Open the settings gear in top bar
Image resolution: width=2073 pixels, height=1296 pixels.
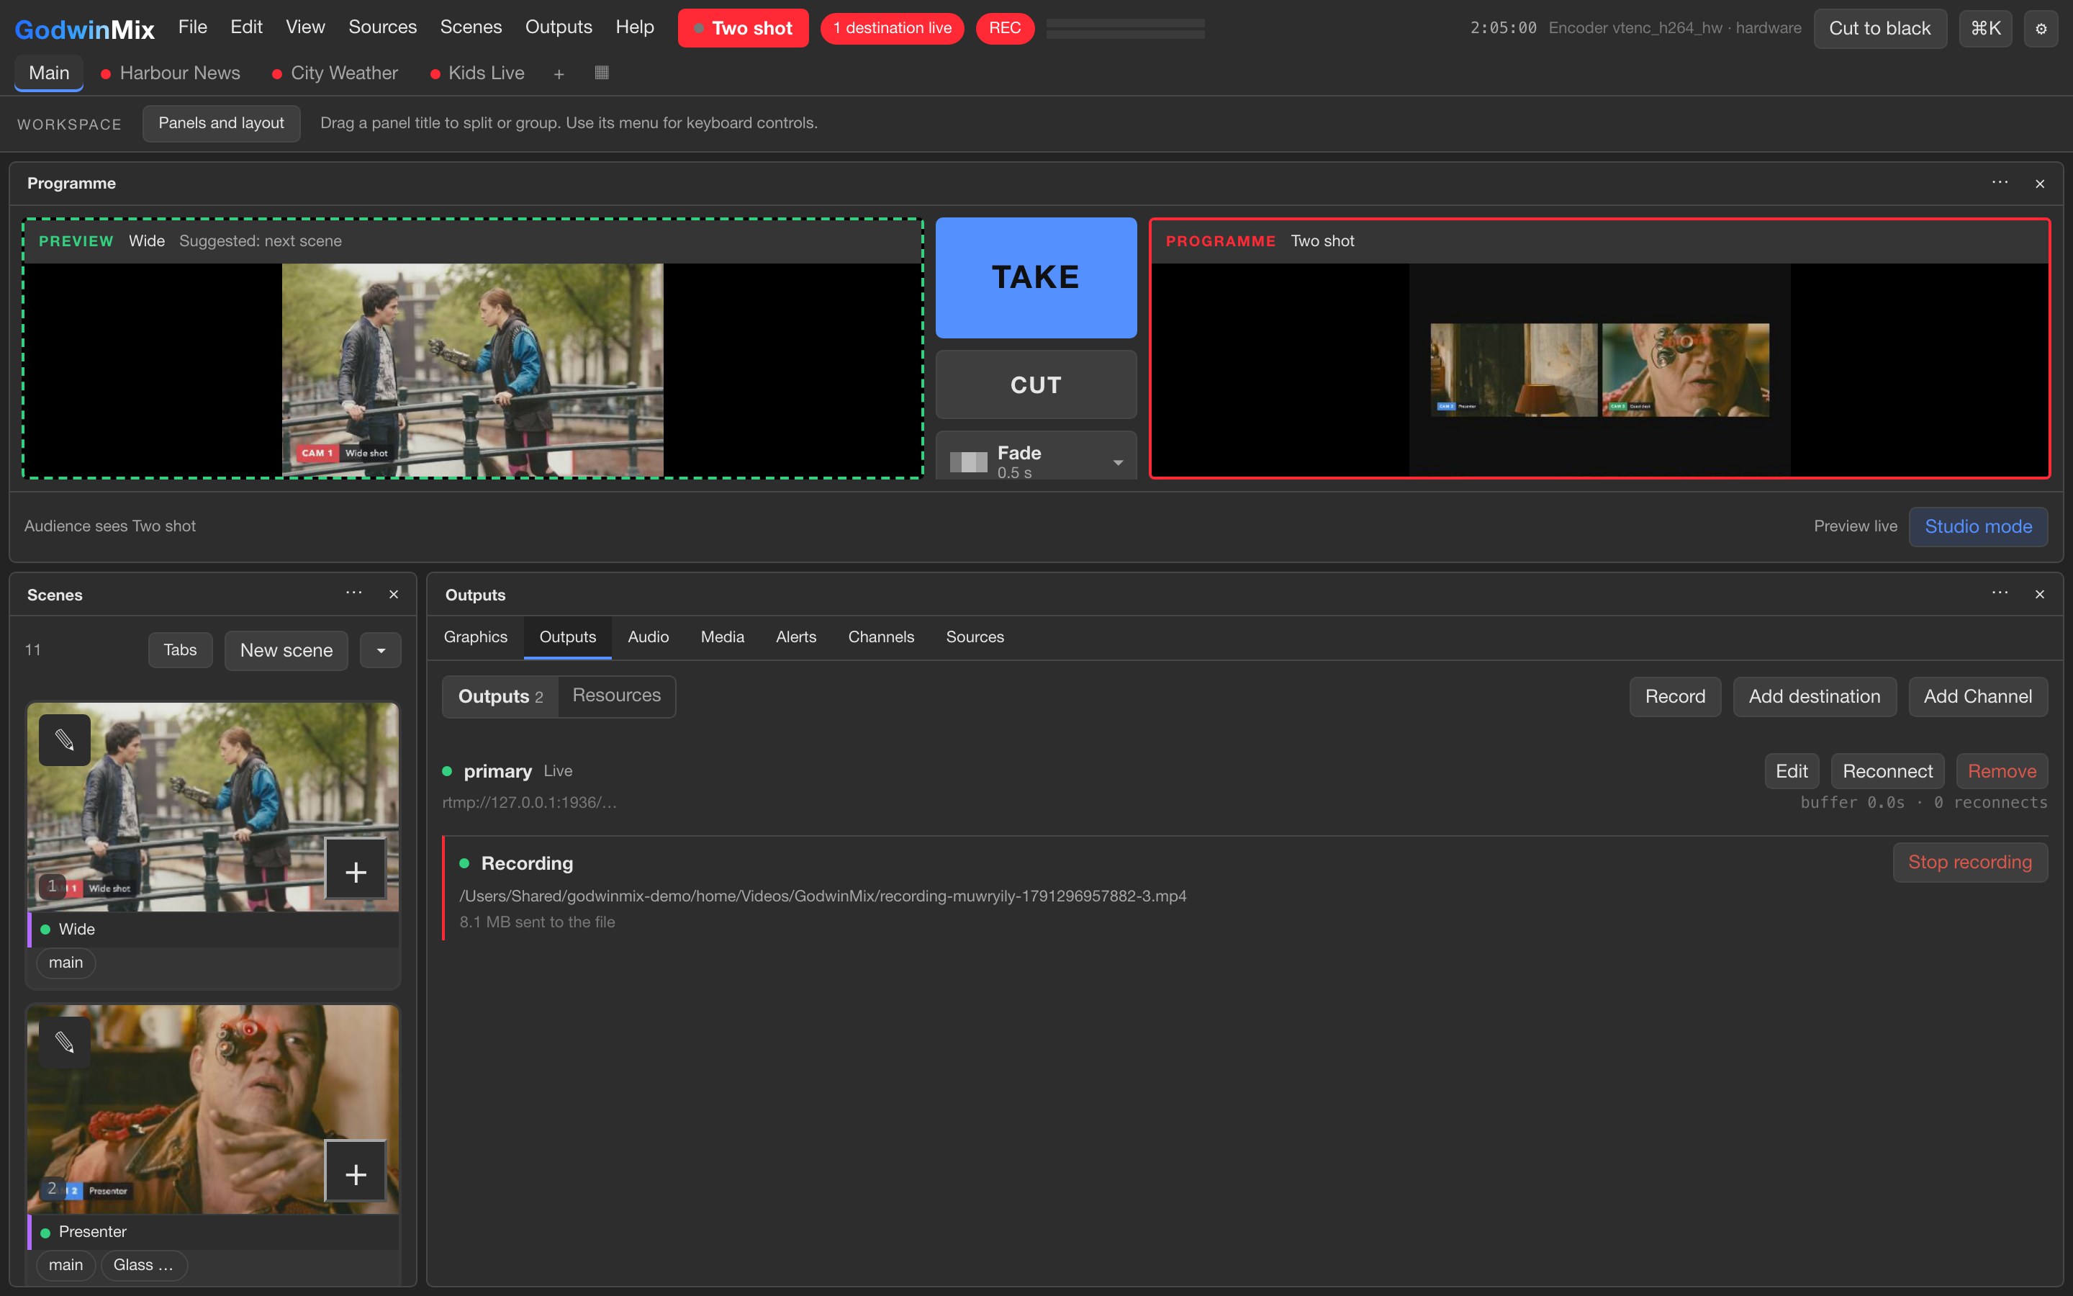click(x=2041, y=28)
